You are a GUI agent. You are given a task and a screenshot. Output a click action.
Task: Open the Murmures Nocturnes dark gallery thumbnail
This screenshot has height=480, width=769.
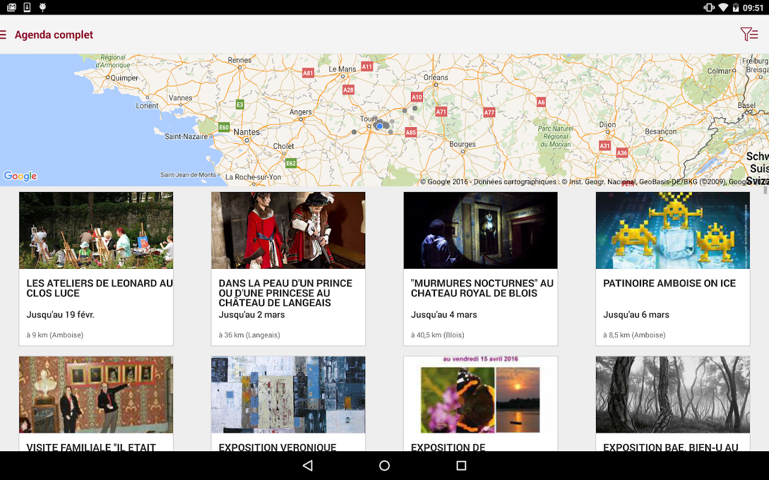(481, 230)
